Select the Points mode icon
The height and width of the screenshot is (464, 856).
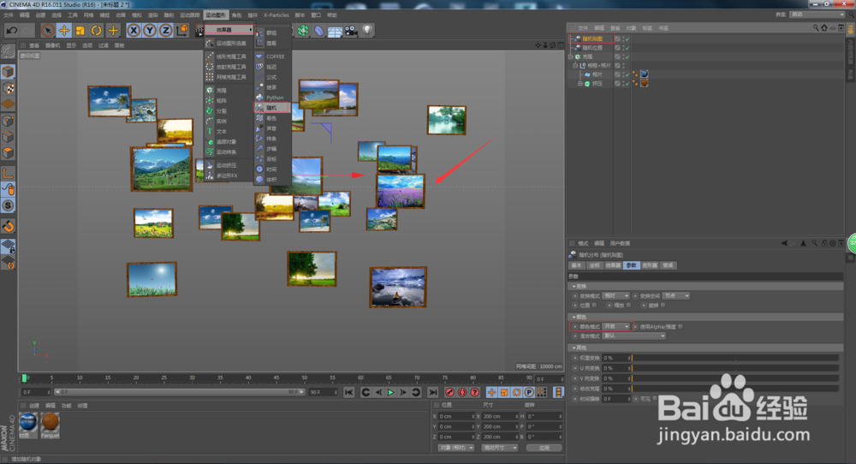(9, 121)
